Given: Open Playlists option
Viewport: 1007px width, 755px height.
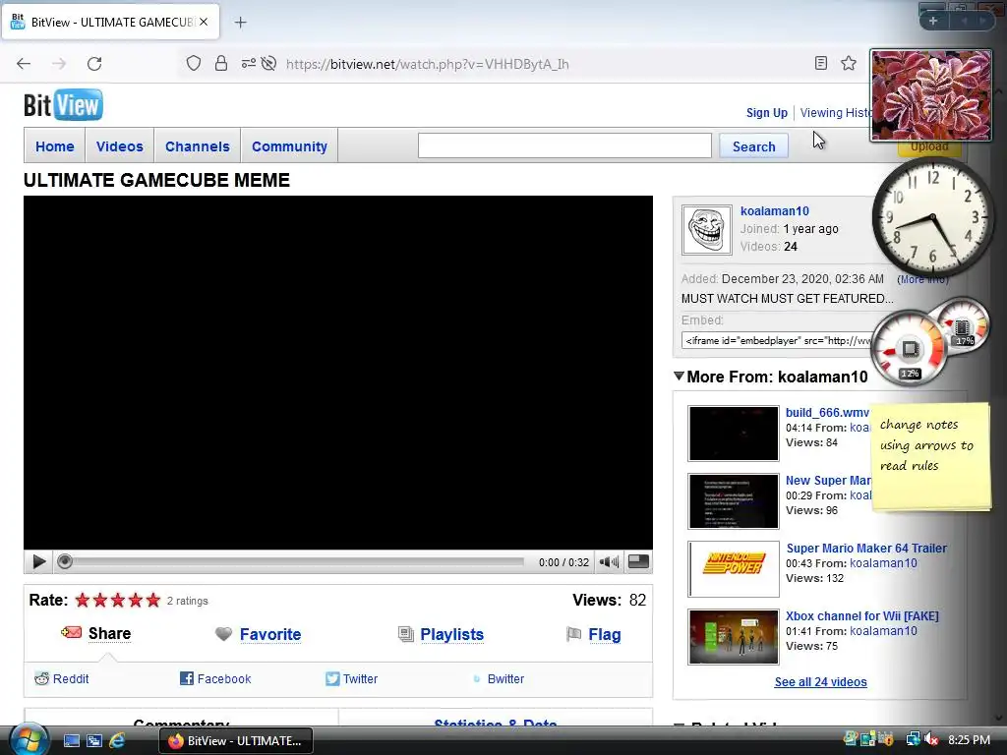Looking at the screenshot, I should pyautogui.click(x=451, y=634).
